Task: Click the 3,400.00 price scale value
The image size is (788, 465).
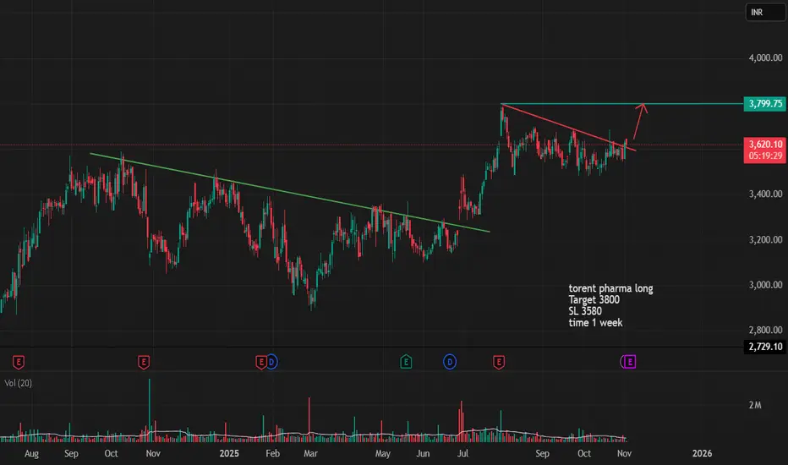Action: (765, 194)
